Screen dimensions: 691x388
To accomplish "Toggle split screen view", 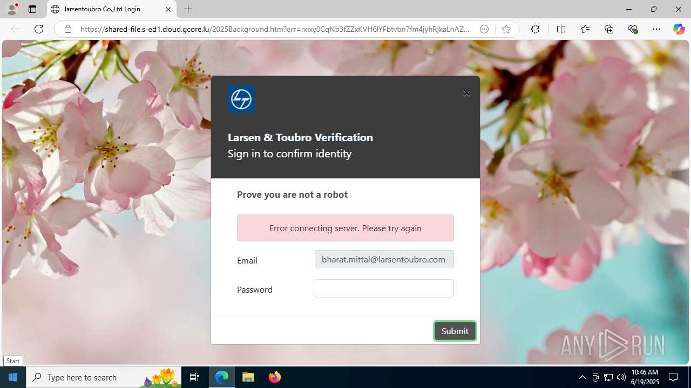I will pos(561,29).
